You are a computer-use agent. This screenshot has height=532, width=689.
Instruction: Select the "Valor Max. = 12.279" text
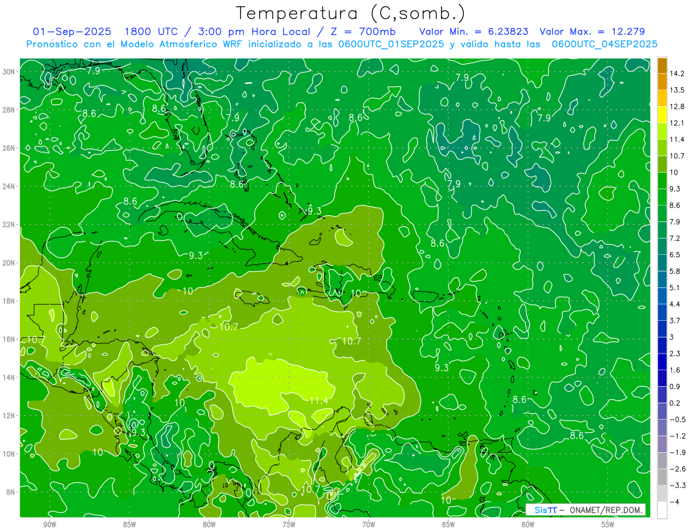click(x=592, y=32)
